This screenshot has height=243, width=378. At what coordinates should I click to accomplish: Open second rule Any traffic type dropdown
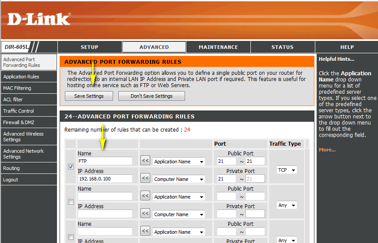(287, 205)
